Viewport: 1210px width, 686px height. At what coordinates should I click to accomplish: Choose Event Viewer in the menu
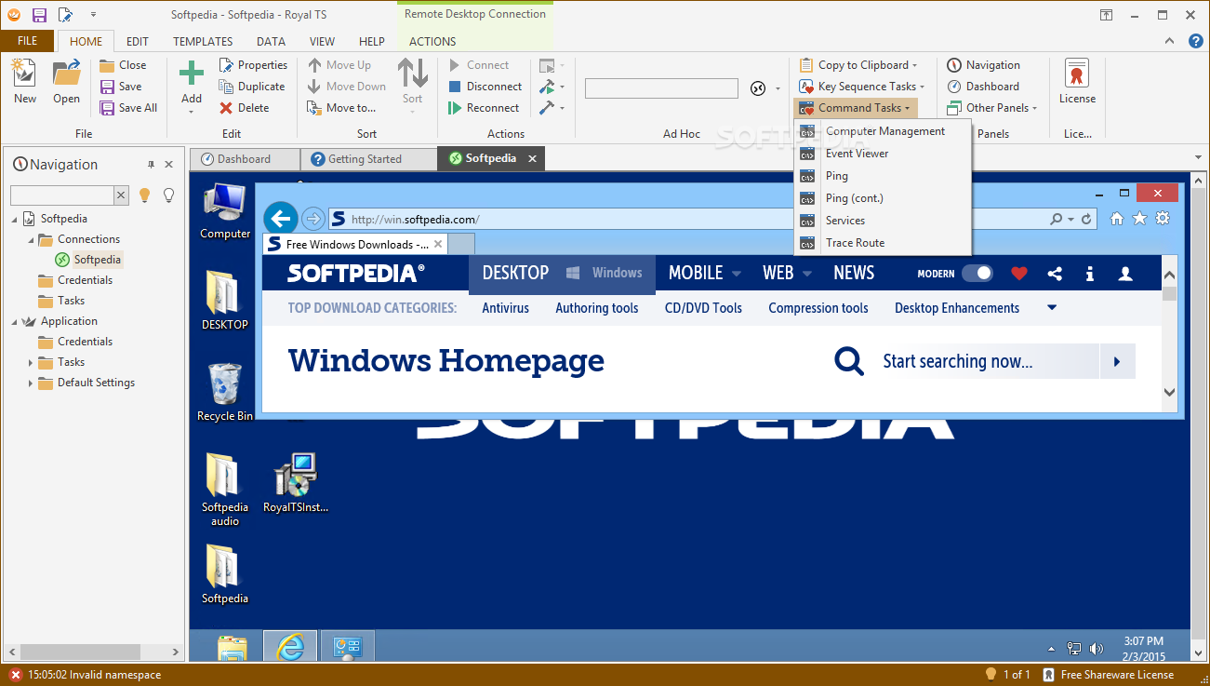pos(882,154)
